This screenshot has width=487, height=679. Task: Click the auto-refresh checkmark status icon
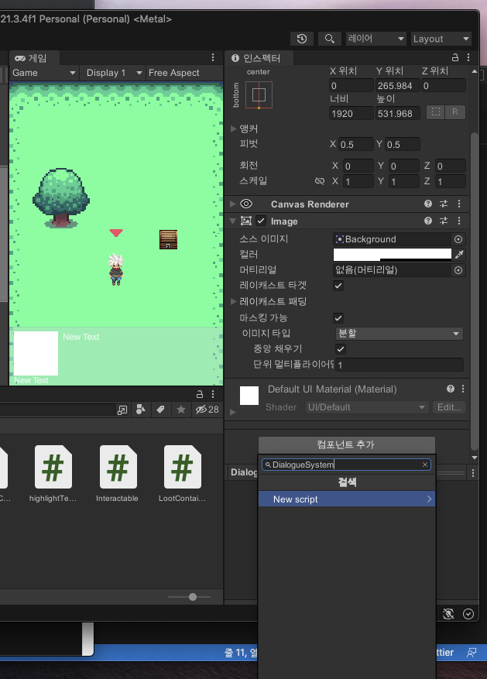(468, 614)
